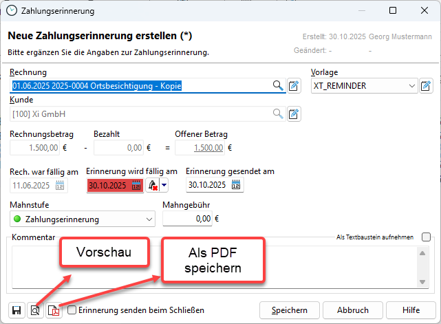Click the Speichern button
The width and height of the screenshot is (441, 324).
coord(290,310)
